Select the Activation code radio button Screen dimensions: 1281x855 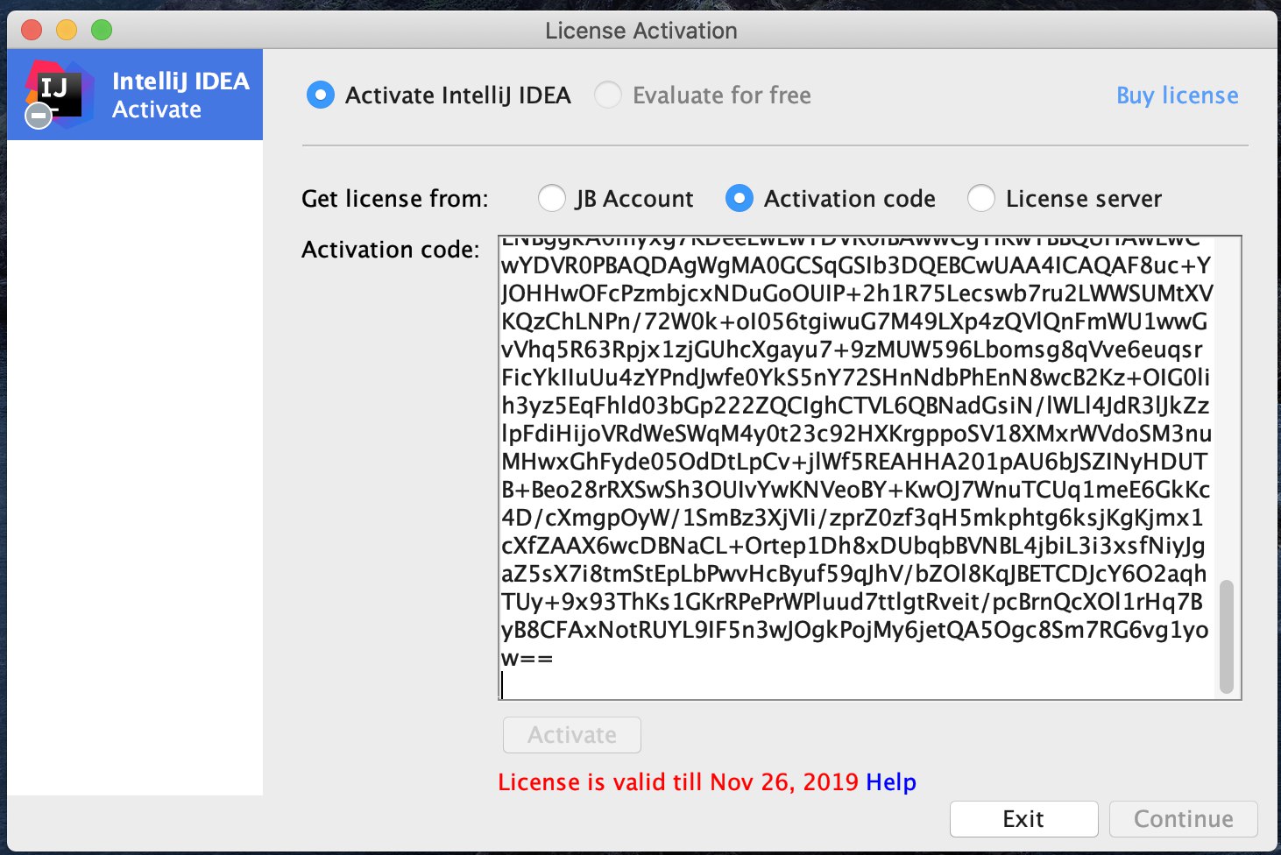(x=740, y=198)
